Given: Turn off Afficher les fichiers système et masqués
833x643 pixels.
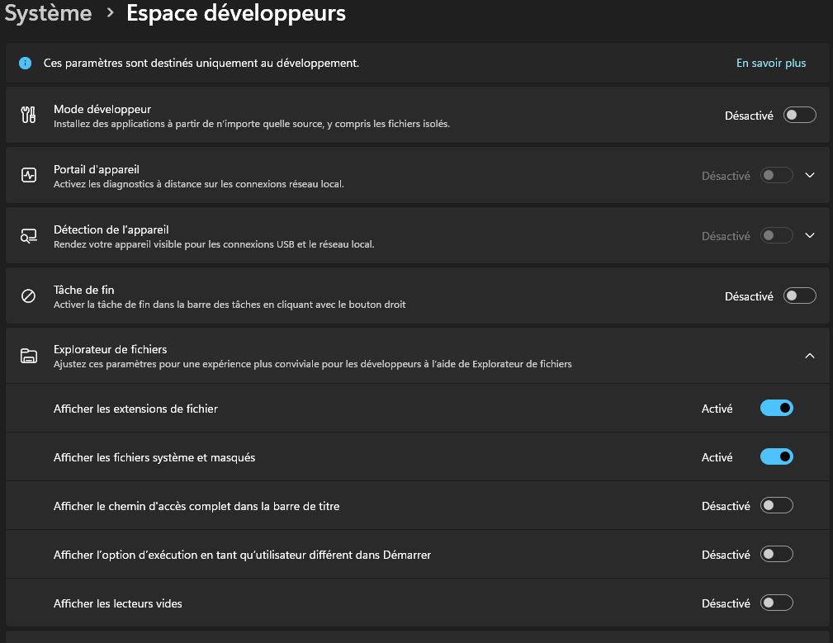Looking at the screenshot, I should tap(776, 456).
